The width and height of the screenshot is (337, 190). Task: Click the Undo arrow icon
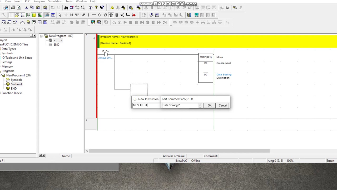[x=53, y=8]
